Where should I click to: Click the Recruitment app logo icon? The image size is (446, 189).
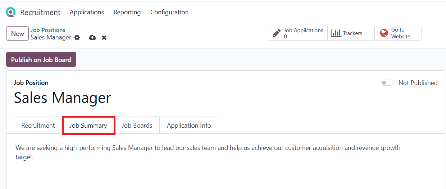tap(11, 12)
